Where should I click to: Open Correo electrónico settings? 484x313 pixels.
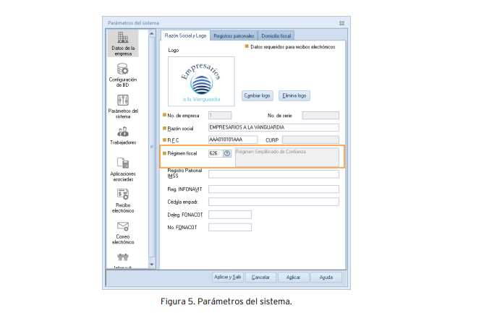pyautogui.click(x=122, y=233)
